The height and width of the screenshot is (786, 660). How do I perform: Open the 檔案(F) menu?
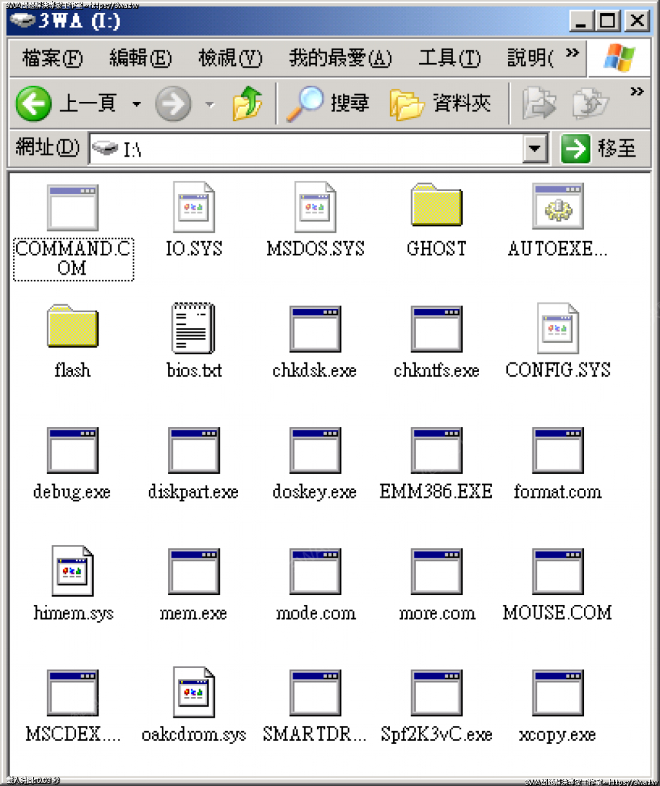[x=52, y=59]
